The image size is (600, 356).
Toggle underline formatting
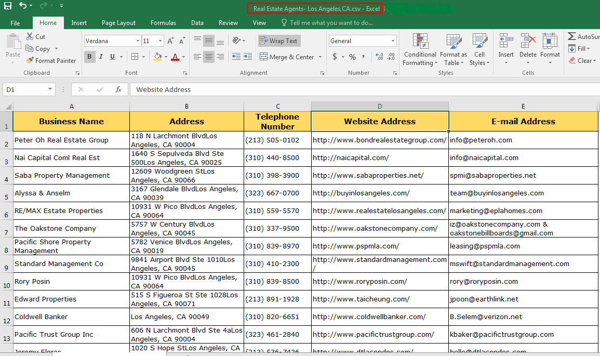coord(111,57)
